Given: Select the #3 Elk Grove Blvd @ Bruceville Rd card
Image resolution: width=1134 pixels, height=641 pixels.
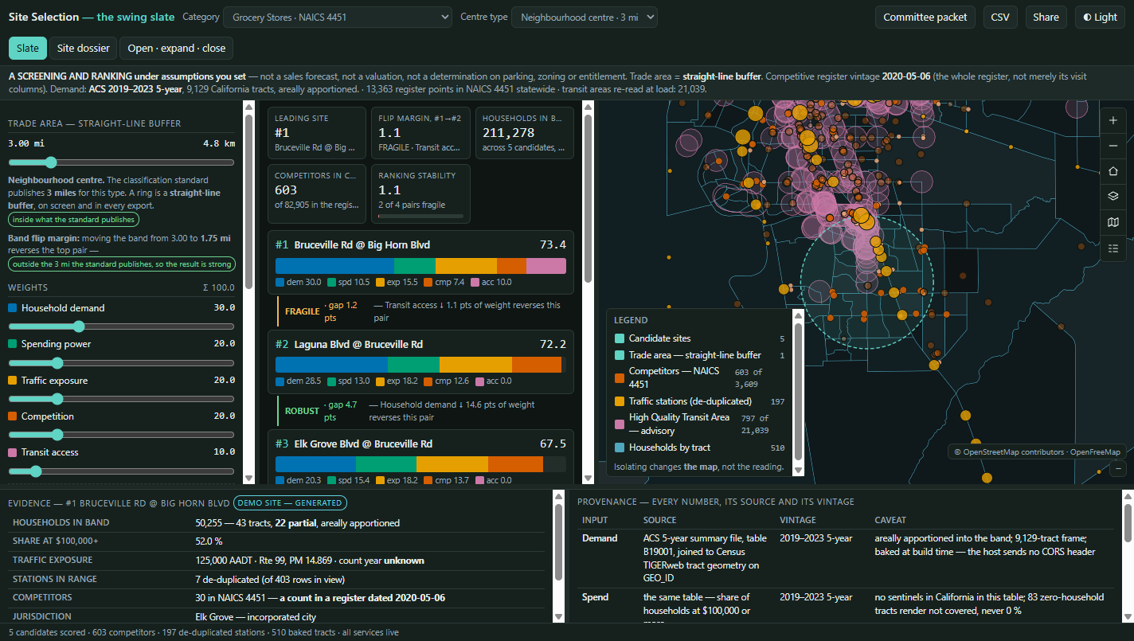Looking at the screenshot, I should click(x=420, y=457).
